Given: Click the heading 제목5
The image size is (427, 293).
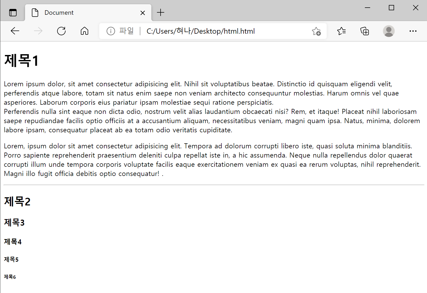Looking at the screenshot, I should [x=11, y=260].
